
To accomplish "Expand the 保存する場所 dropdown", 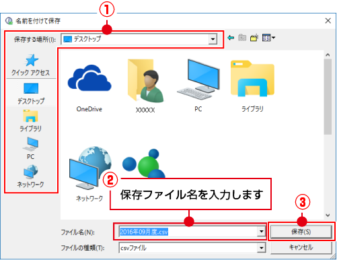I will coord(213,39).
